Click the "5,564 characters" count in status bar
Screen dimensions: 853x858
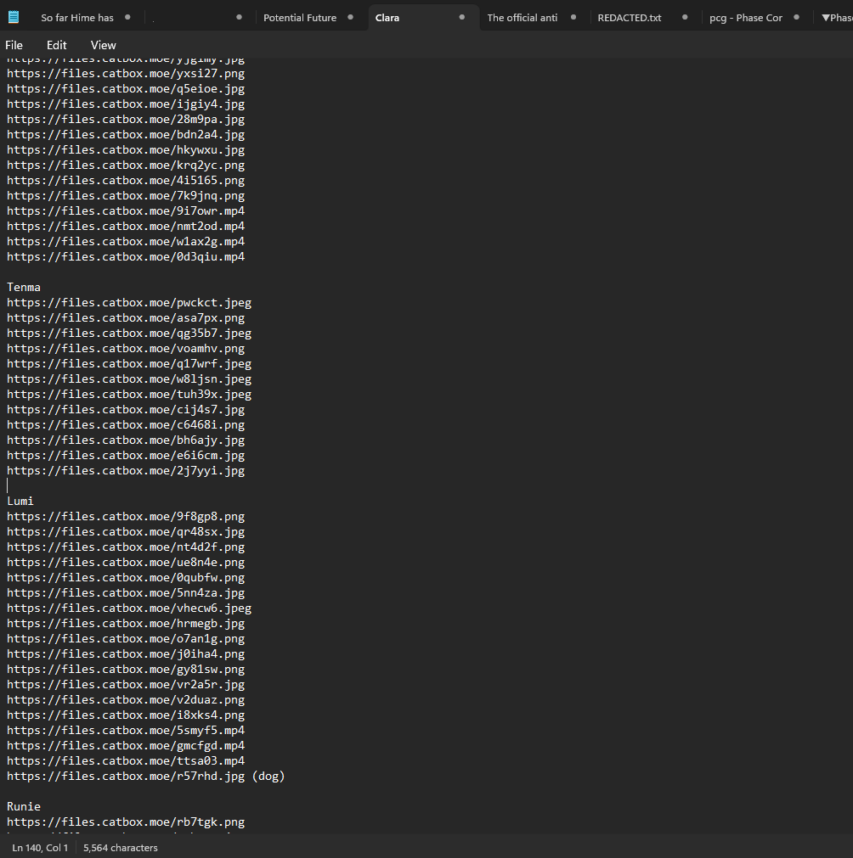(121, 848)
